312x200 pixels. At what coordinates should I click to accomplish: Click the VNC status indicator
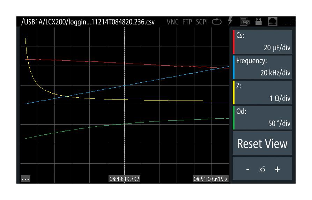coord(172,22)
